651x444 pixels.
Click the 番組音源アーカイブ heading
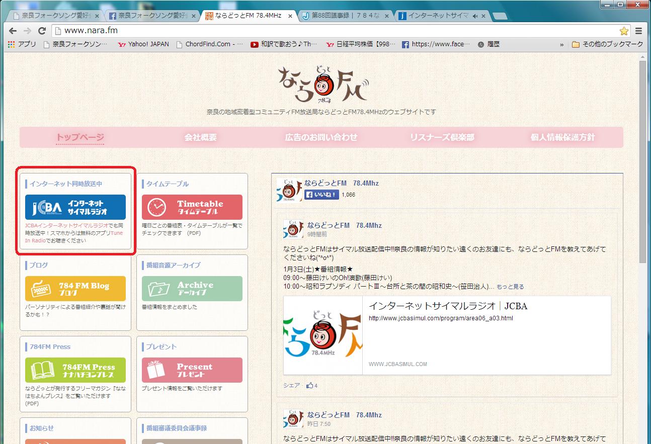click(173, 265)
